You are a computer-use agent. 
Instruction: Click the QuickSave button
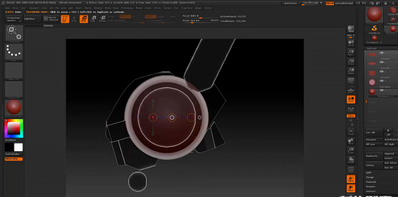coord(290,3)
